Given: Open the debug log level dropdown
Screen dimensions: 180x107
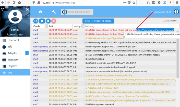Looking at the screenshot, I should click(82, 26).
